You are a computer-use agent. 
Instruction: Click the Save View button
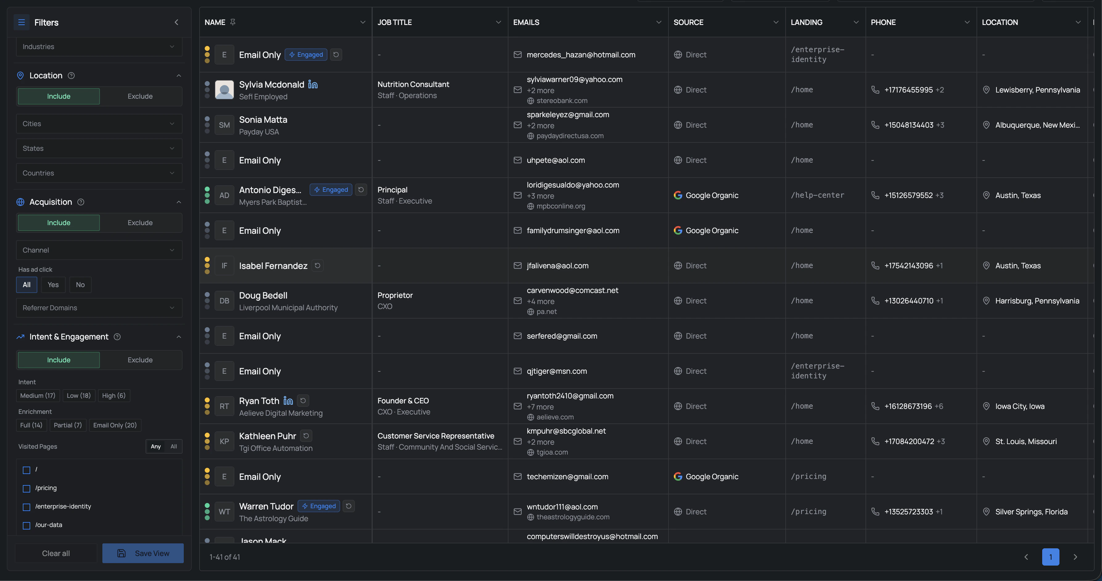[x=143, y=553]
